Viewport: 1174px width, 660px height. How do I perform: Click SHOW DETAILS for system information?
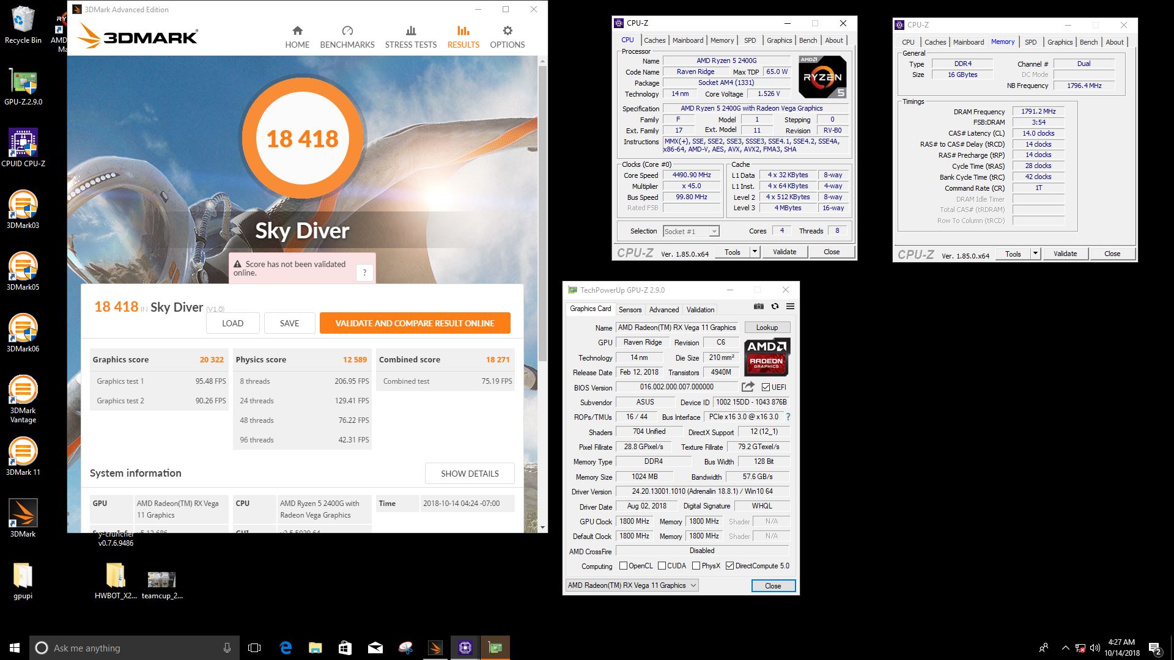click(470, 474)
